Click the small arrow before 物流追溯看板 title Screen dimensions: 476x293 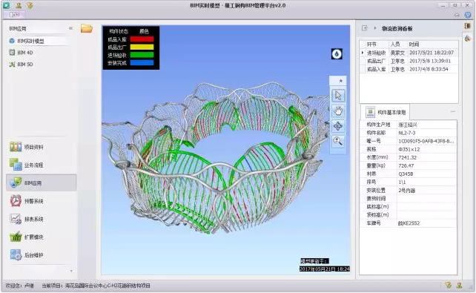coord(375,28)
